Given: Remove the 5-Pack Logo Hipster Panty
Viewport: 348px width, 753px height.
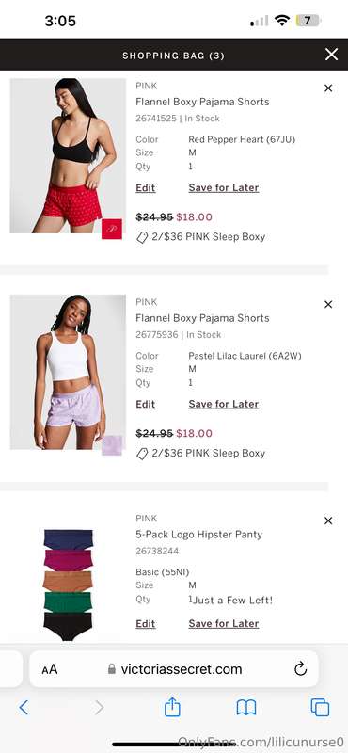Looking at the screenshot, I should 328,521.
